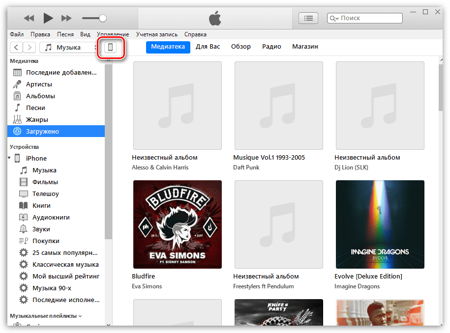Click the Freestylers ft Pendulum artist text
The width and height of the screenshot is (450, 333).
[x=264, y=286]
